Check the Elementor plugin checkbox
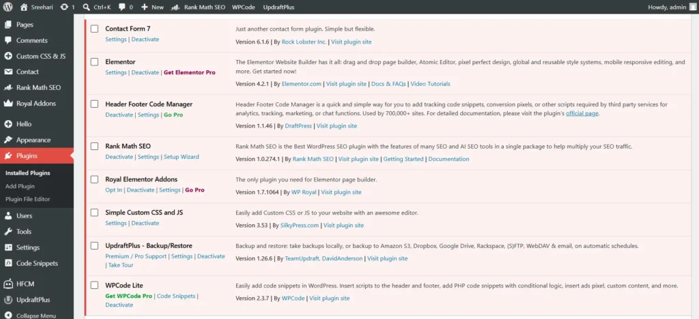Image resolution: width=699 pixels, height=319 pixels. 94,62
